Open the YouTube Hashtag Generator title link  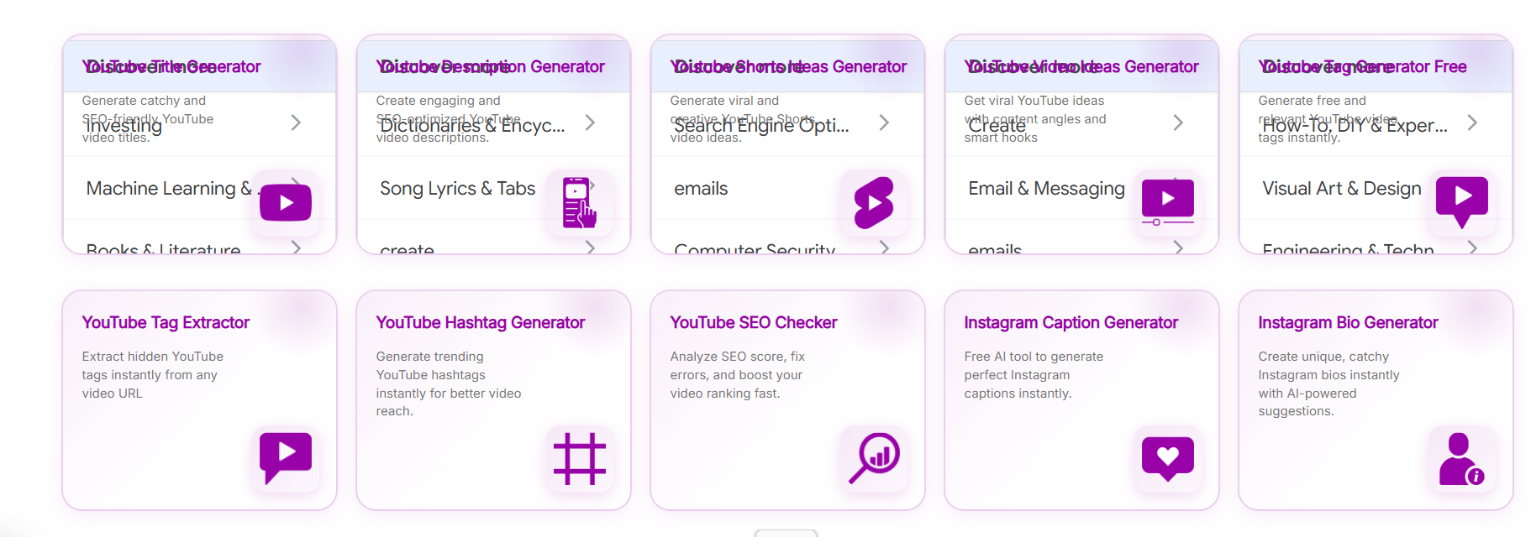pos(480,322)
